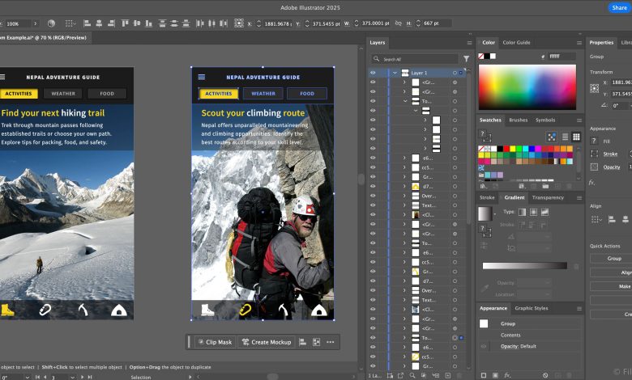Click the yellow carabiner icon on selected artboard
The image size is (632, 380).
pos(245,310)
